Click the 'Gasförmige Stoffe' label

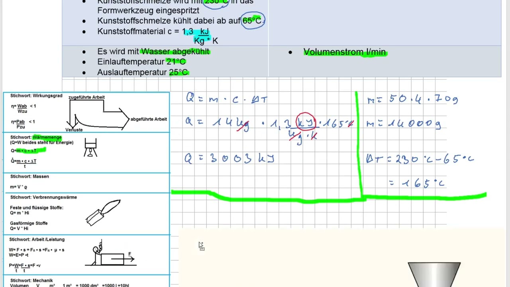[29, 223]
